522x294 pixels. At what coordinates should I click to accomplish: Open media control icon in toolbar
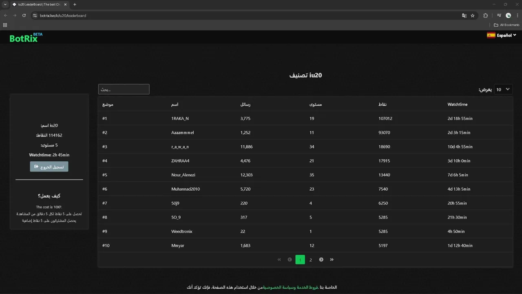[x=499, y=16]
